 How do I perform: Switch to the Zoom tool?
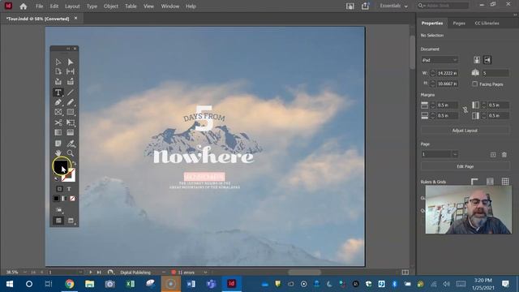pos(71,153)
